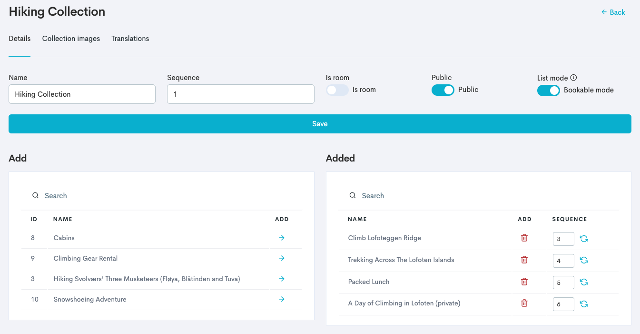This screenshot has height=334, width=640.
Task: Edit sequence value 5 for Packed Lunch
Action: coord(563,283)
